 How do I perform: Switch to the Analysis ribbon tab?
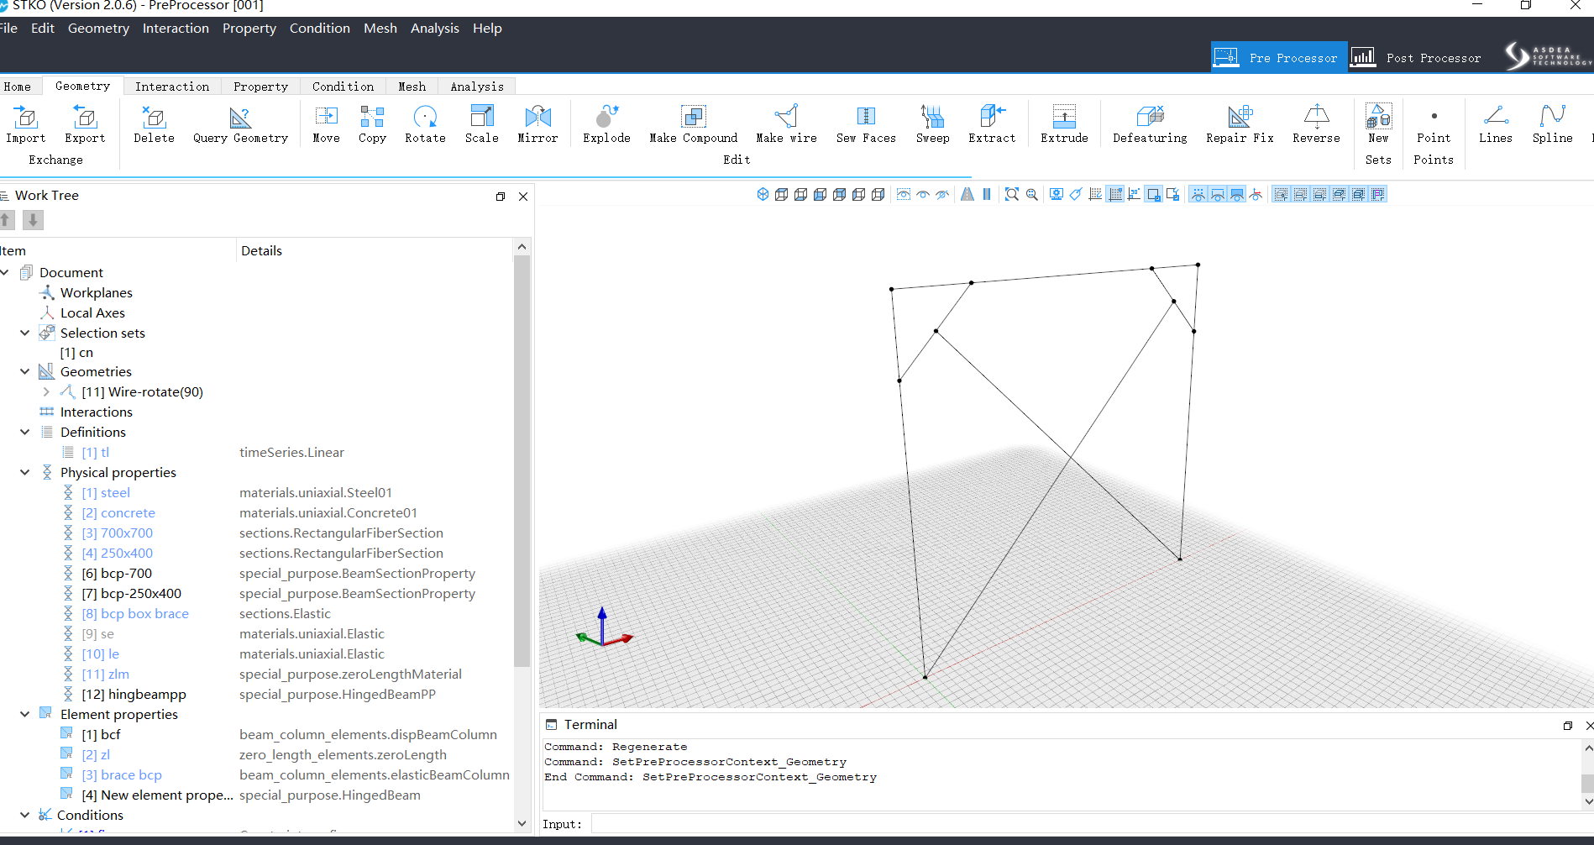[x=477, y=86]
